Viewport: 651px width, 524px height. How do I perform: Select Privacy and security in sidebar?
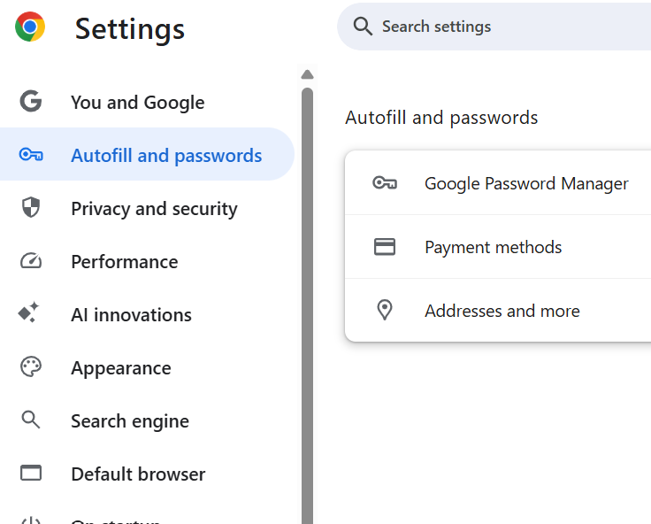pos(154,209)
